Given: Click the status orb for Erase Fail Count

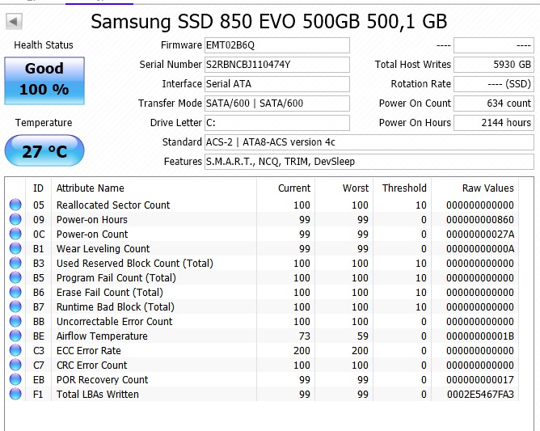Looking at the screenshot, I should click(15, 292).
